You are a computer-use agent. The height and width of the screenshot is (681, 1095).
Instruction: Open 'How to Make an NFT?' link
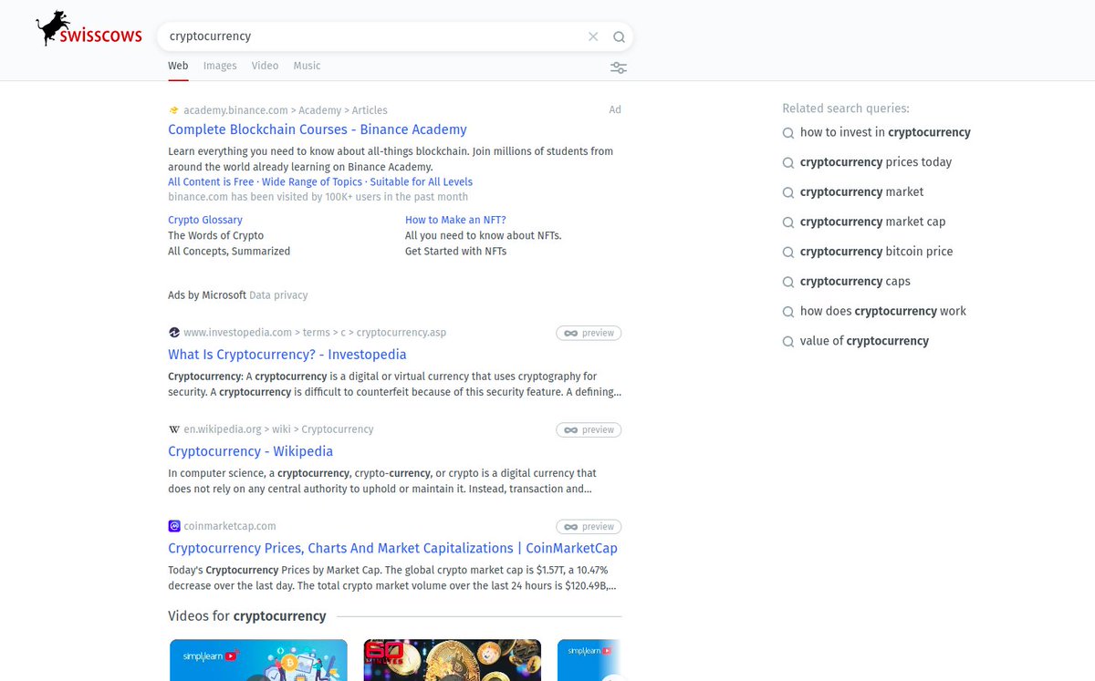(455, 220)
